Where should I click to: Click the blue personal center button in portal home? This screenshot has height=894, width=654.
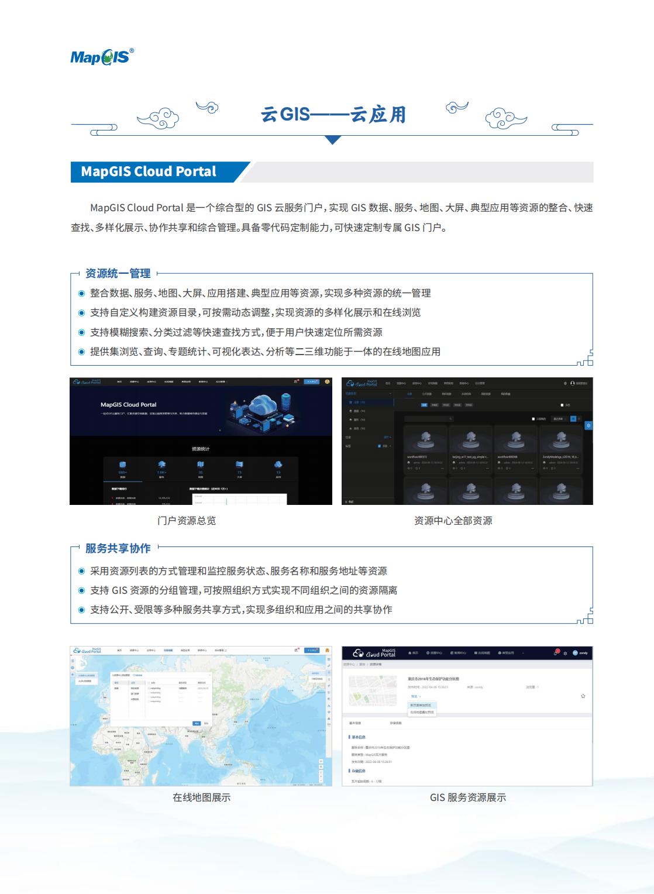[312, 381]
